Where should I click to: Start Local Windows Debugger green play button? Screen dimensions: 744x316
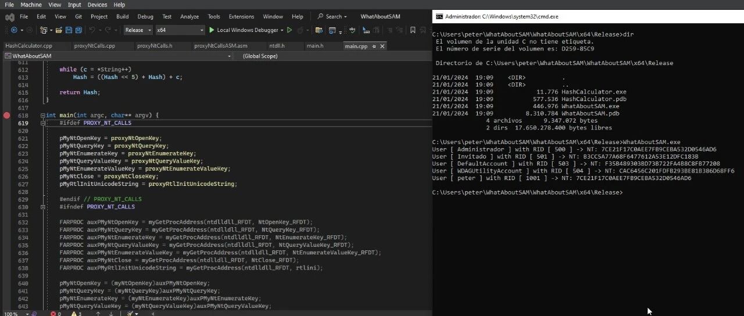point(212,30)
